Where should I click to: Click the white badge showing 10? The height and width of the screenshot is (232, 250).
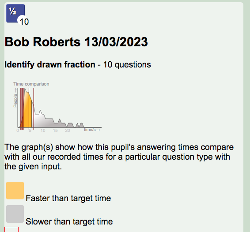click(x=23, y=21)
